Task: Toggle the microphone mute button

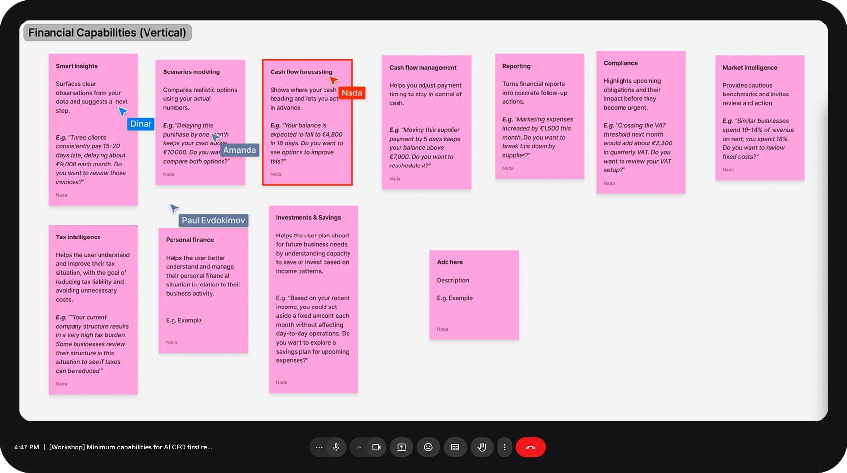Action: [x=336, y=447]
